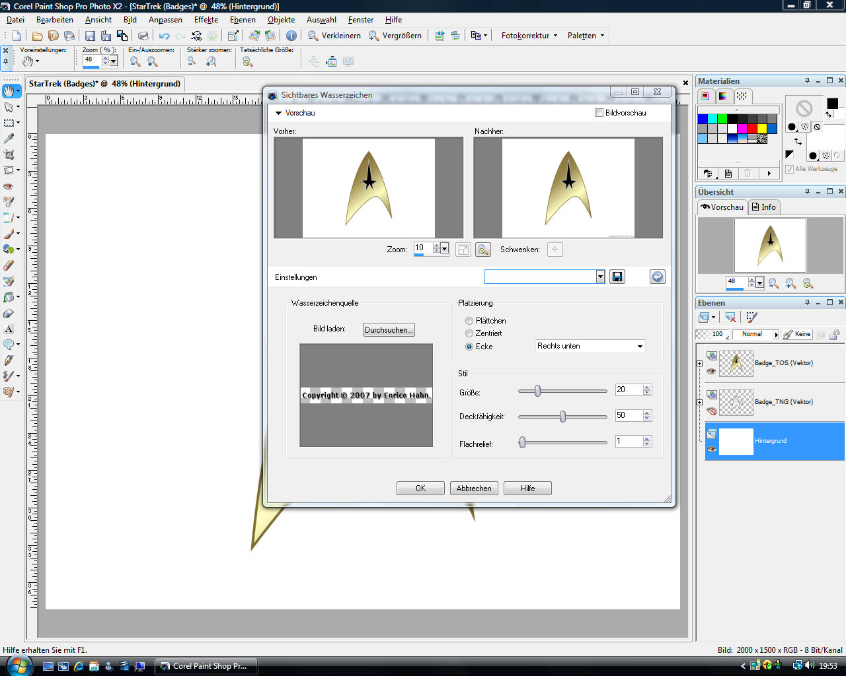846x676 pixels.
Task: Open the Fotokorrektur dropdown
Action: click(529, 36)
